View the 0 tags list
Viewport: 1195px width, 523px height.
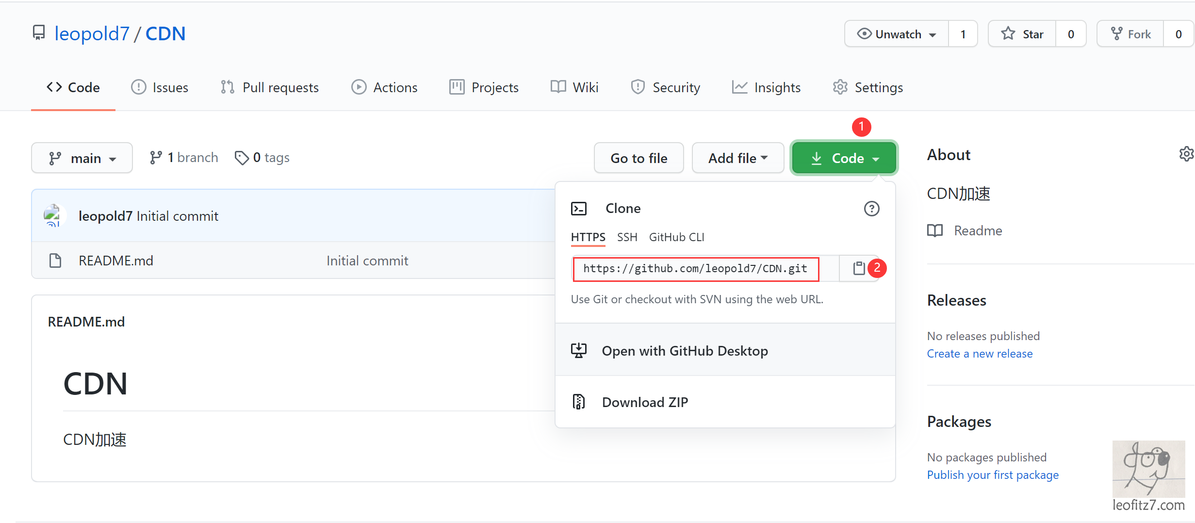pyautogui.click(x=262, y=158)
